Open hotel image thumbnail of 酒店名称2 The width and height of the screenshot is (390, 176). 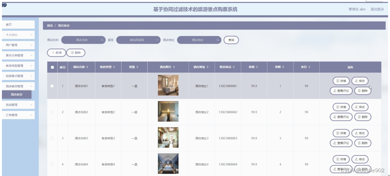[168, 111]
